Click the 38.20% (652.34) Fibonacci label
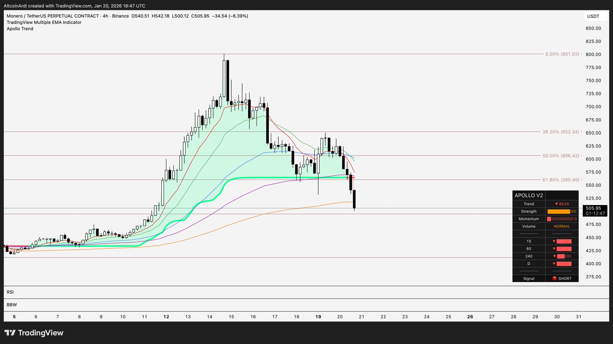 tap(561, 132)
